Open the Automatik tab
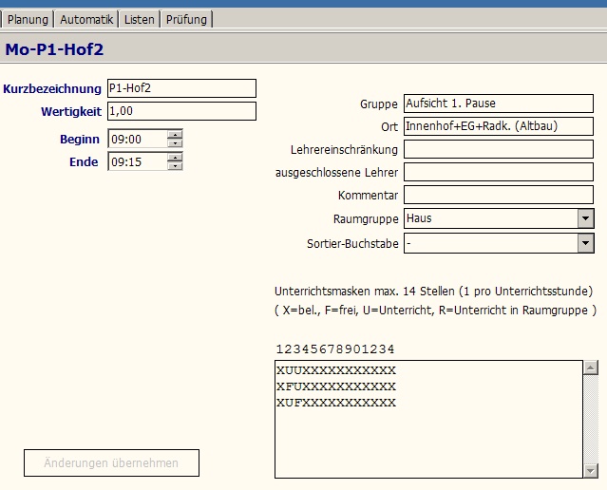 coord(86,19)
